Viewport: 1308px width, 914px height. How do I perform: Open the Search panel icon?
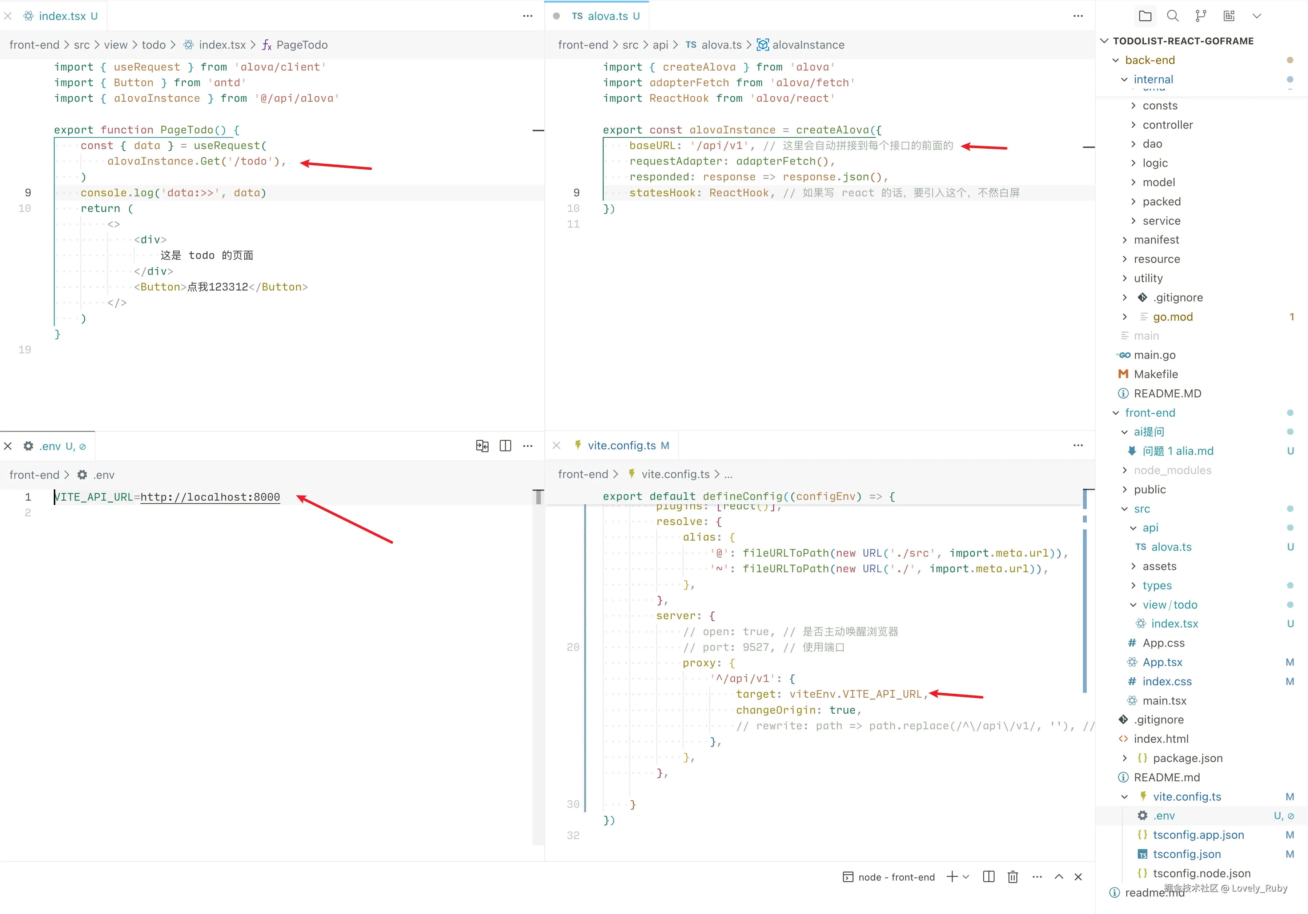click(x=1172, y=16)
